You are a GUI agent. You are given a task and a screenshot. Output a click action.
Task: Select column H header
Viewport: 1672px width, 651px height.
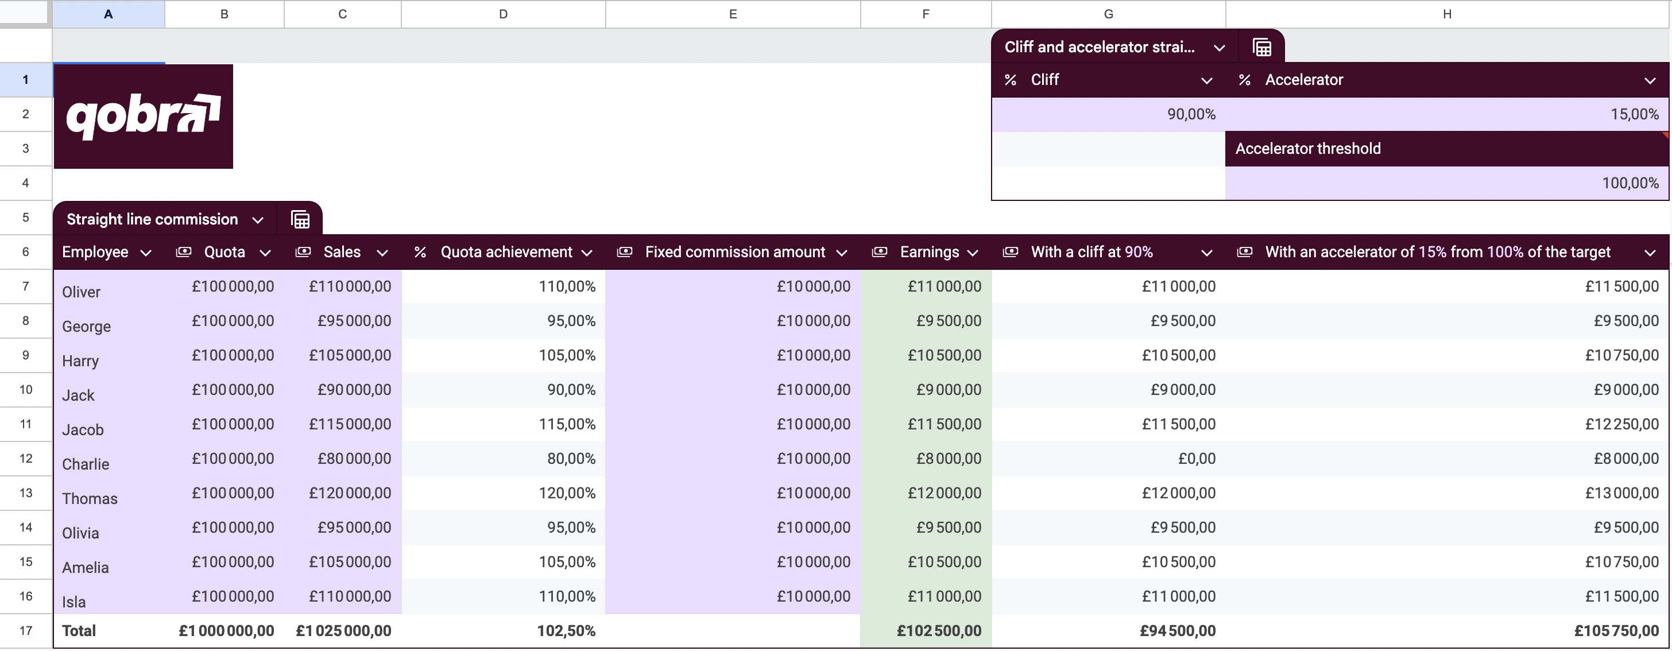click(x=1447, y=14)
